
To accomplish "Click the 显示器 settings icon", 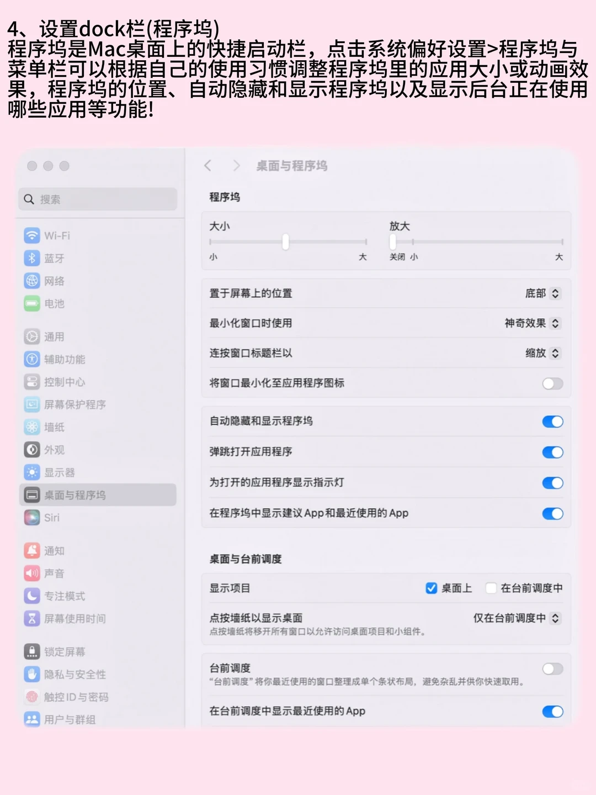I will [x=31, y=472].
